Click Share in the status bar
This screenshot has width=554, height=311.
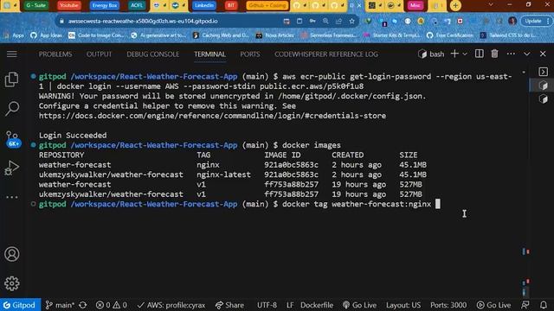coord(229,305)
